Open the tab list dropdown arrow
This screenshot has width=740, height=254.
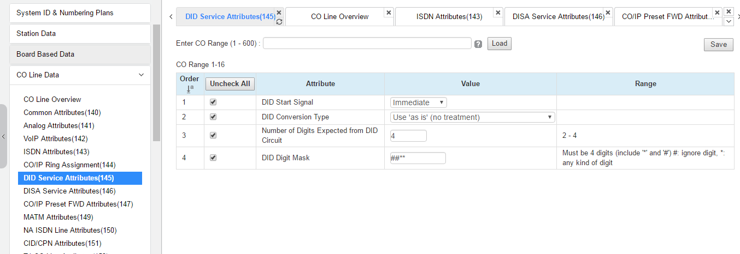click(728, 21)
